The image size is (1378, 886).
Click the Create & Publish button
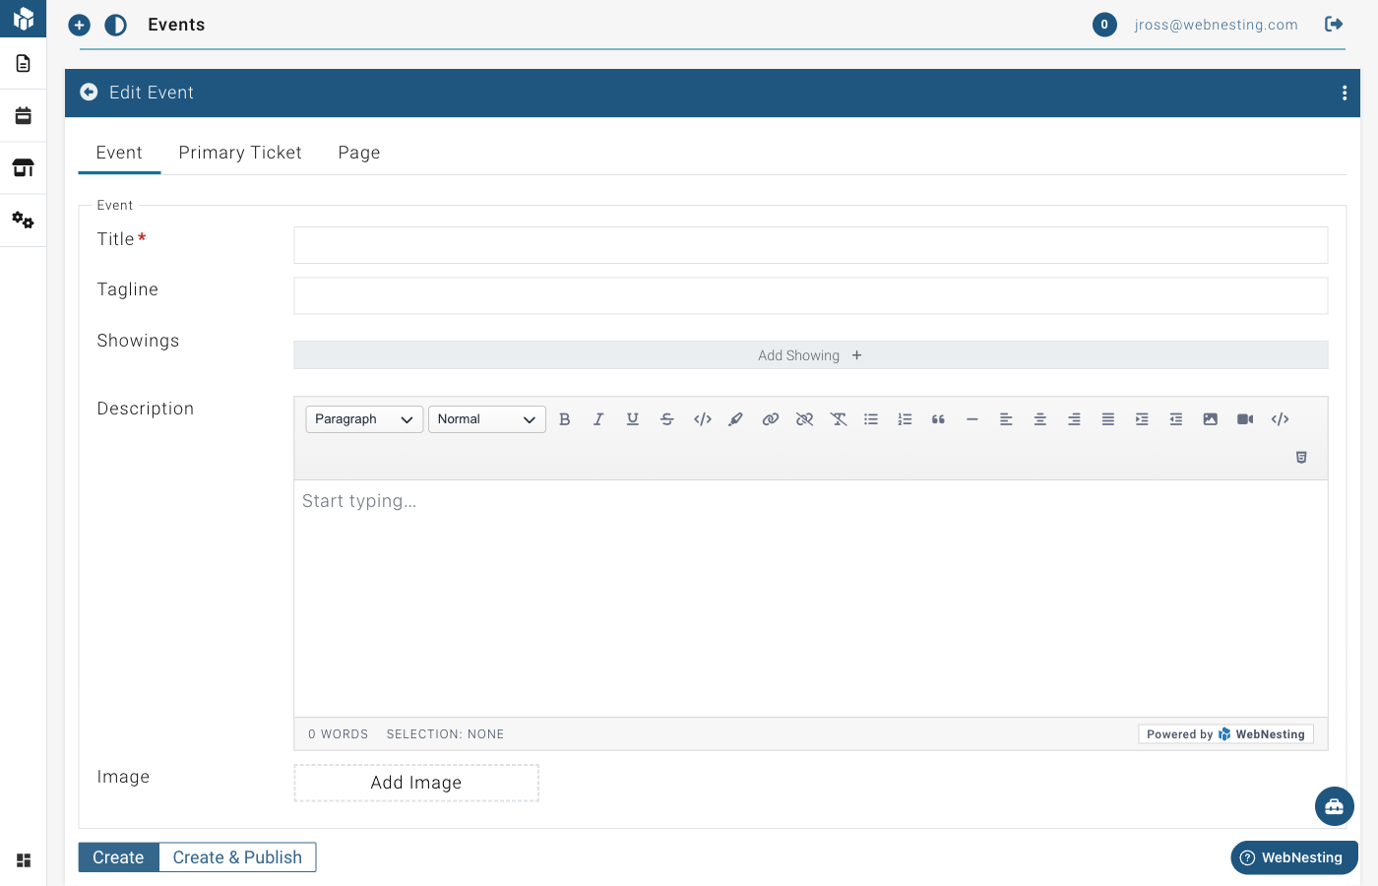click(236, 856)
